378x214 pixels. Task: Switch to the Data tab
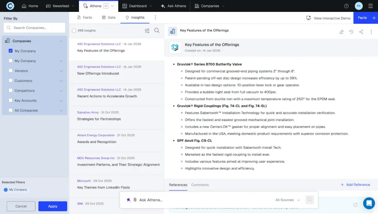click(x=109, y=17)
